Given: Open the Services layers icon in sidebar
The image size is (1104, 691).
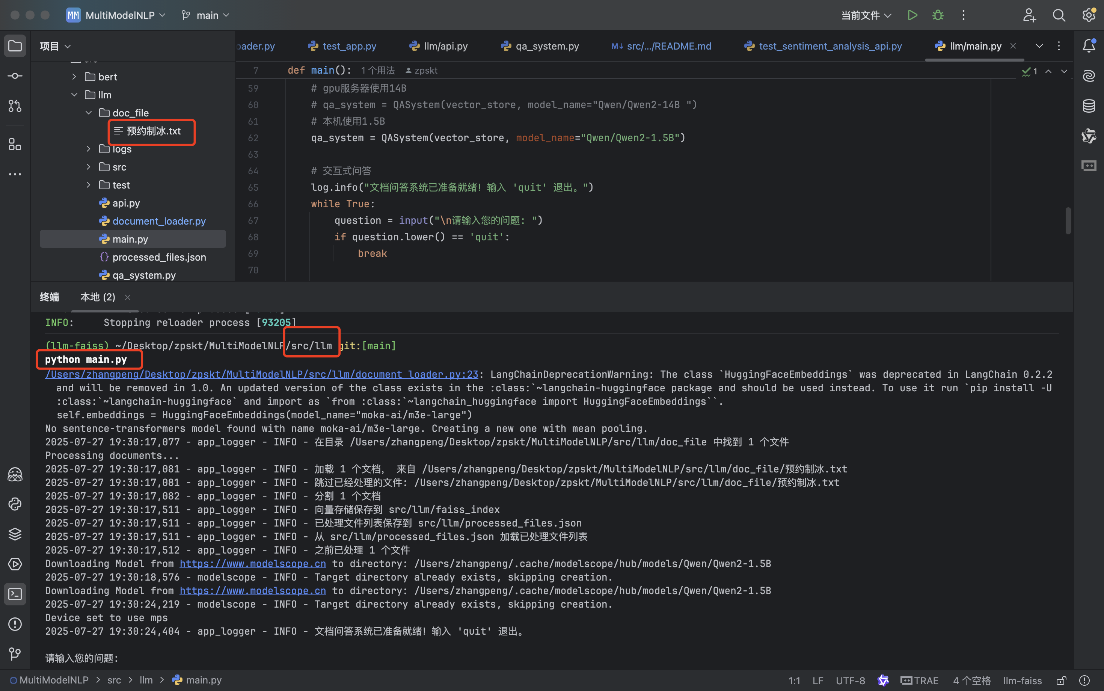Looking at the screenshot, I should pos(15,534).
